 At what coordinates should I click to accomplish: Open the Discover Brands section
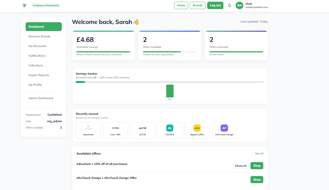39,36
